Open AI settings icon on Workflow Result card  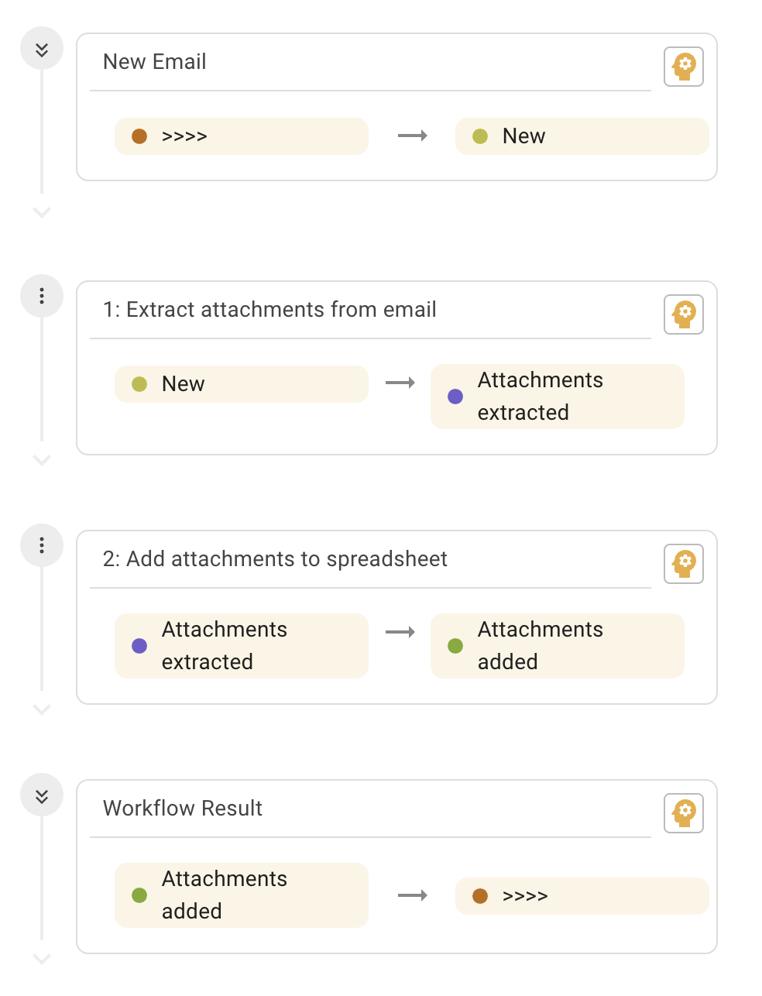pyautogui.click(x=684, y=813)
